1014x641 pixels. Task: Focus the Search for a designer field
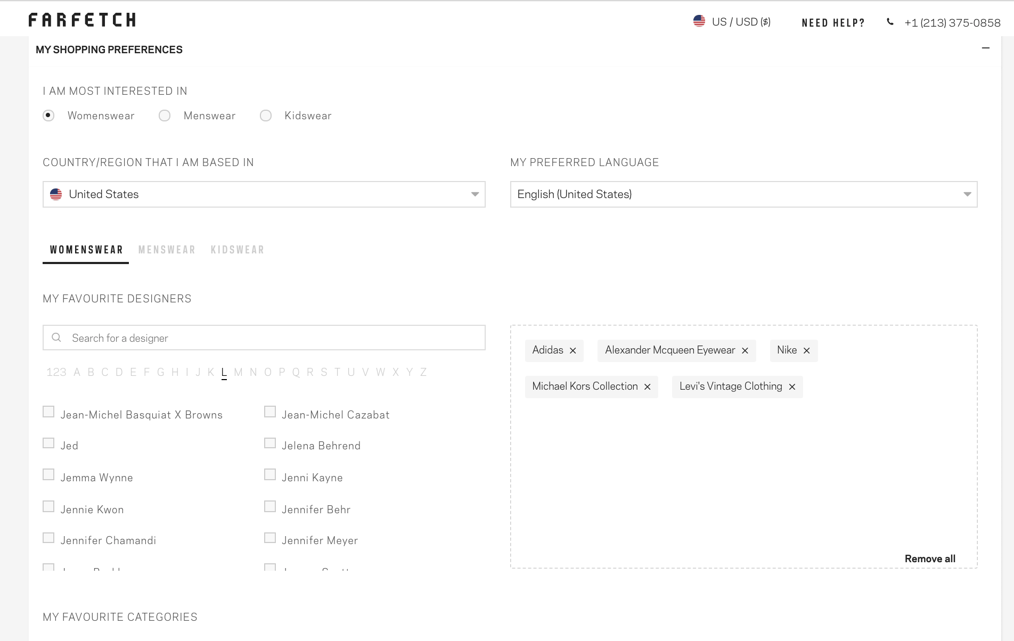pyautogui.click(x=264, y=338)
